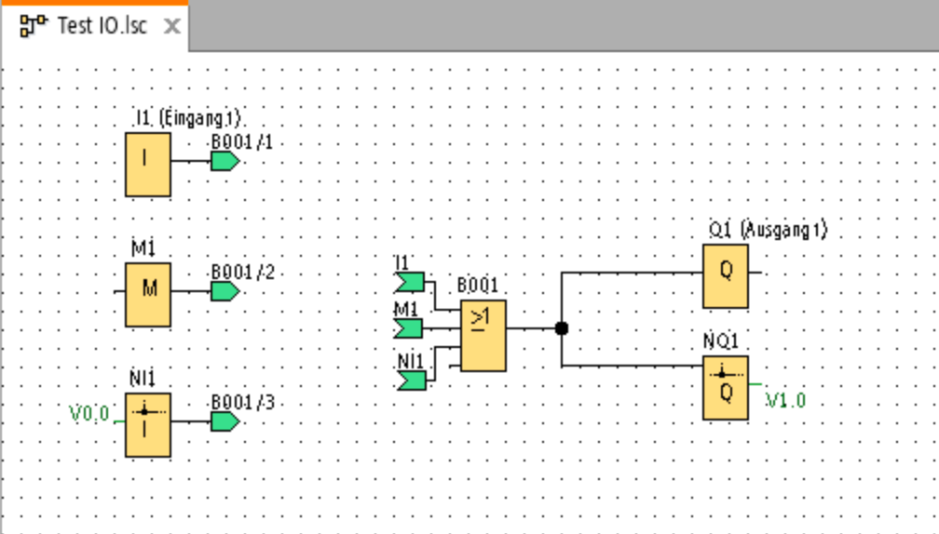
Task: Select the B001 OR gate block
Action: pos(483,336)
